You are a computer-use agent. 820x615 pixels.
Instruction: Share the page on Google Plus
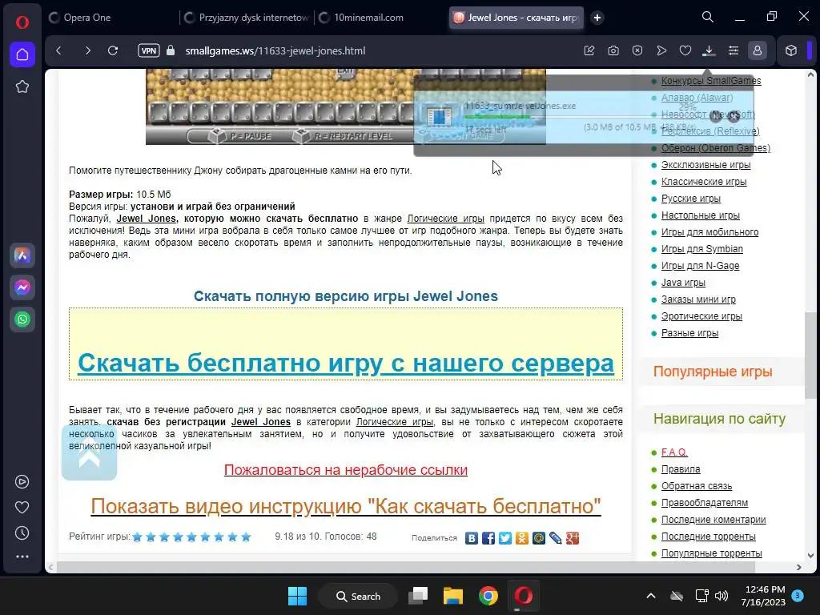(572, 538)
